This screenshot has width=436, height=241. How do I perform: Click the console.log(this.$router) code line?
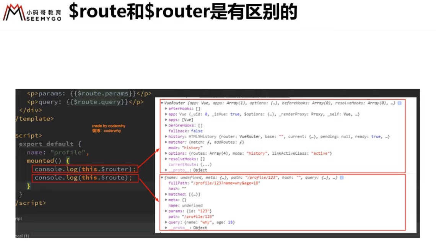coord(85,169)
